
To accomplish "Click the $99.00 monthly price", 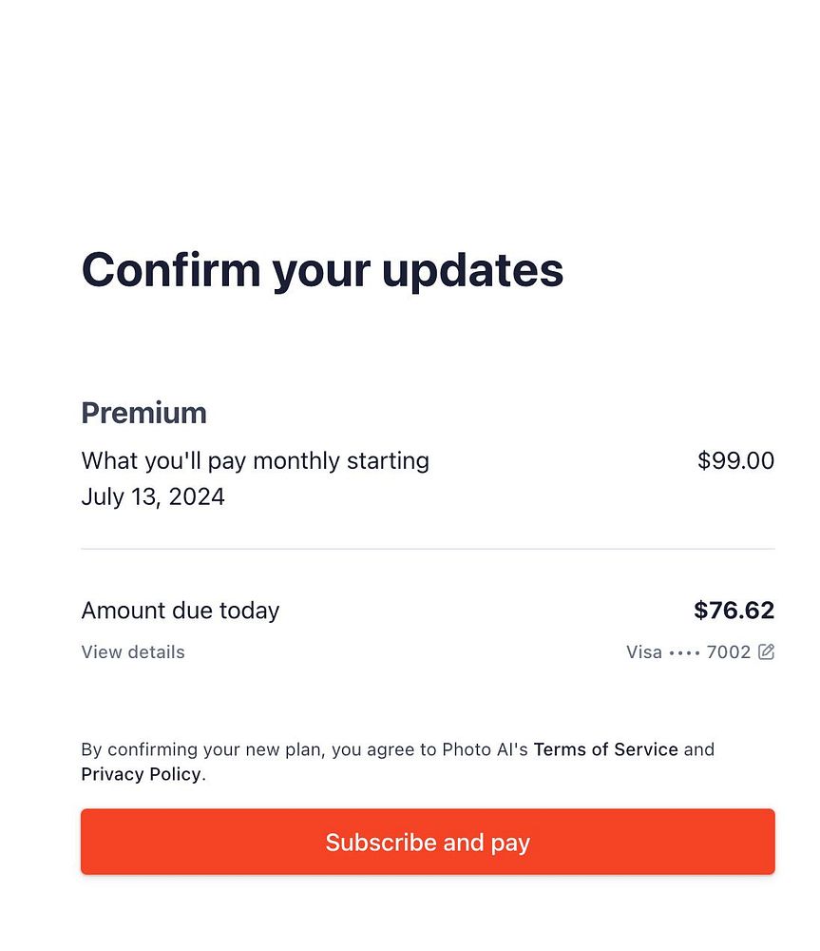I will coord(735,461).
